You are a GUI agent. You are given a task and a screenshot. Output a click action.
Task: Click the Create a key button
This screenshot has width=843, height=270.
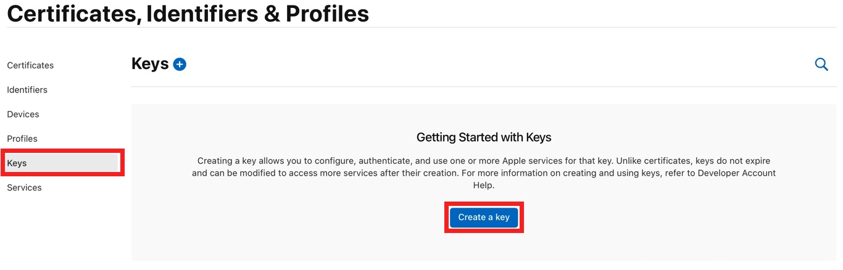click(x=484, y=217)
